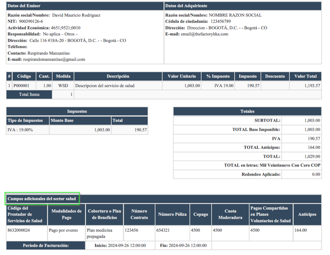Select the 'Datos del Adquiriente' section header
Image resolution: width=330 pixels, height=255 pixels.
(186, 6)
